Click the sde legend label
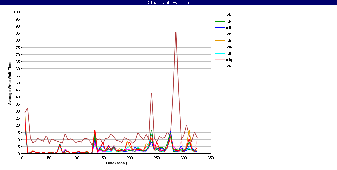 [x=229, y=15]
